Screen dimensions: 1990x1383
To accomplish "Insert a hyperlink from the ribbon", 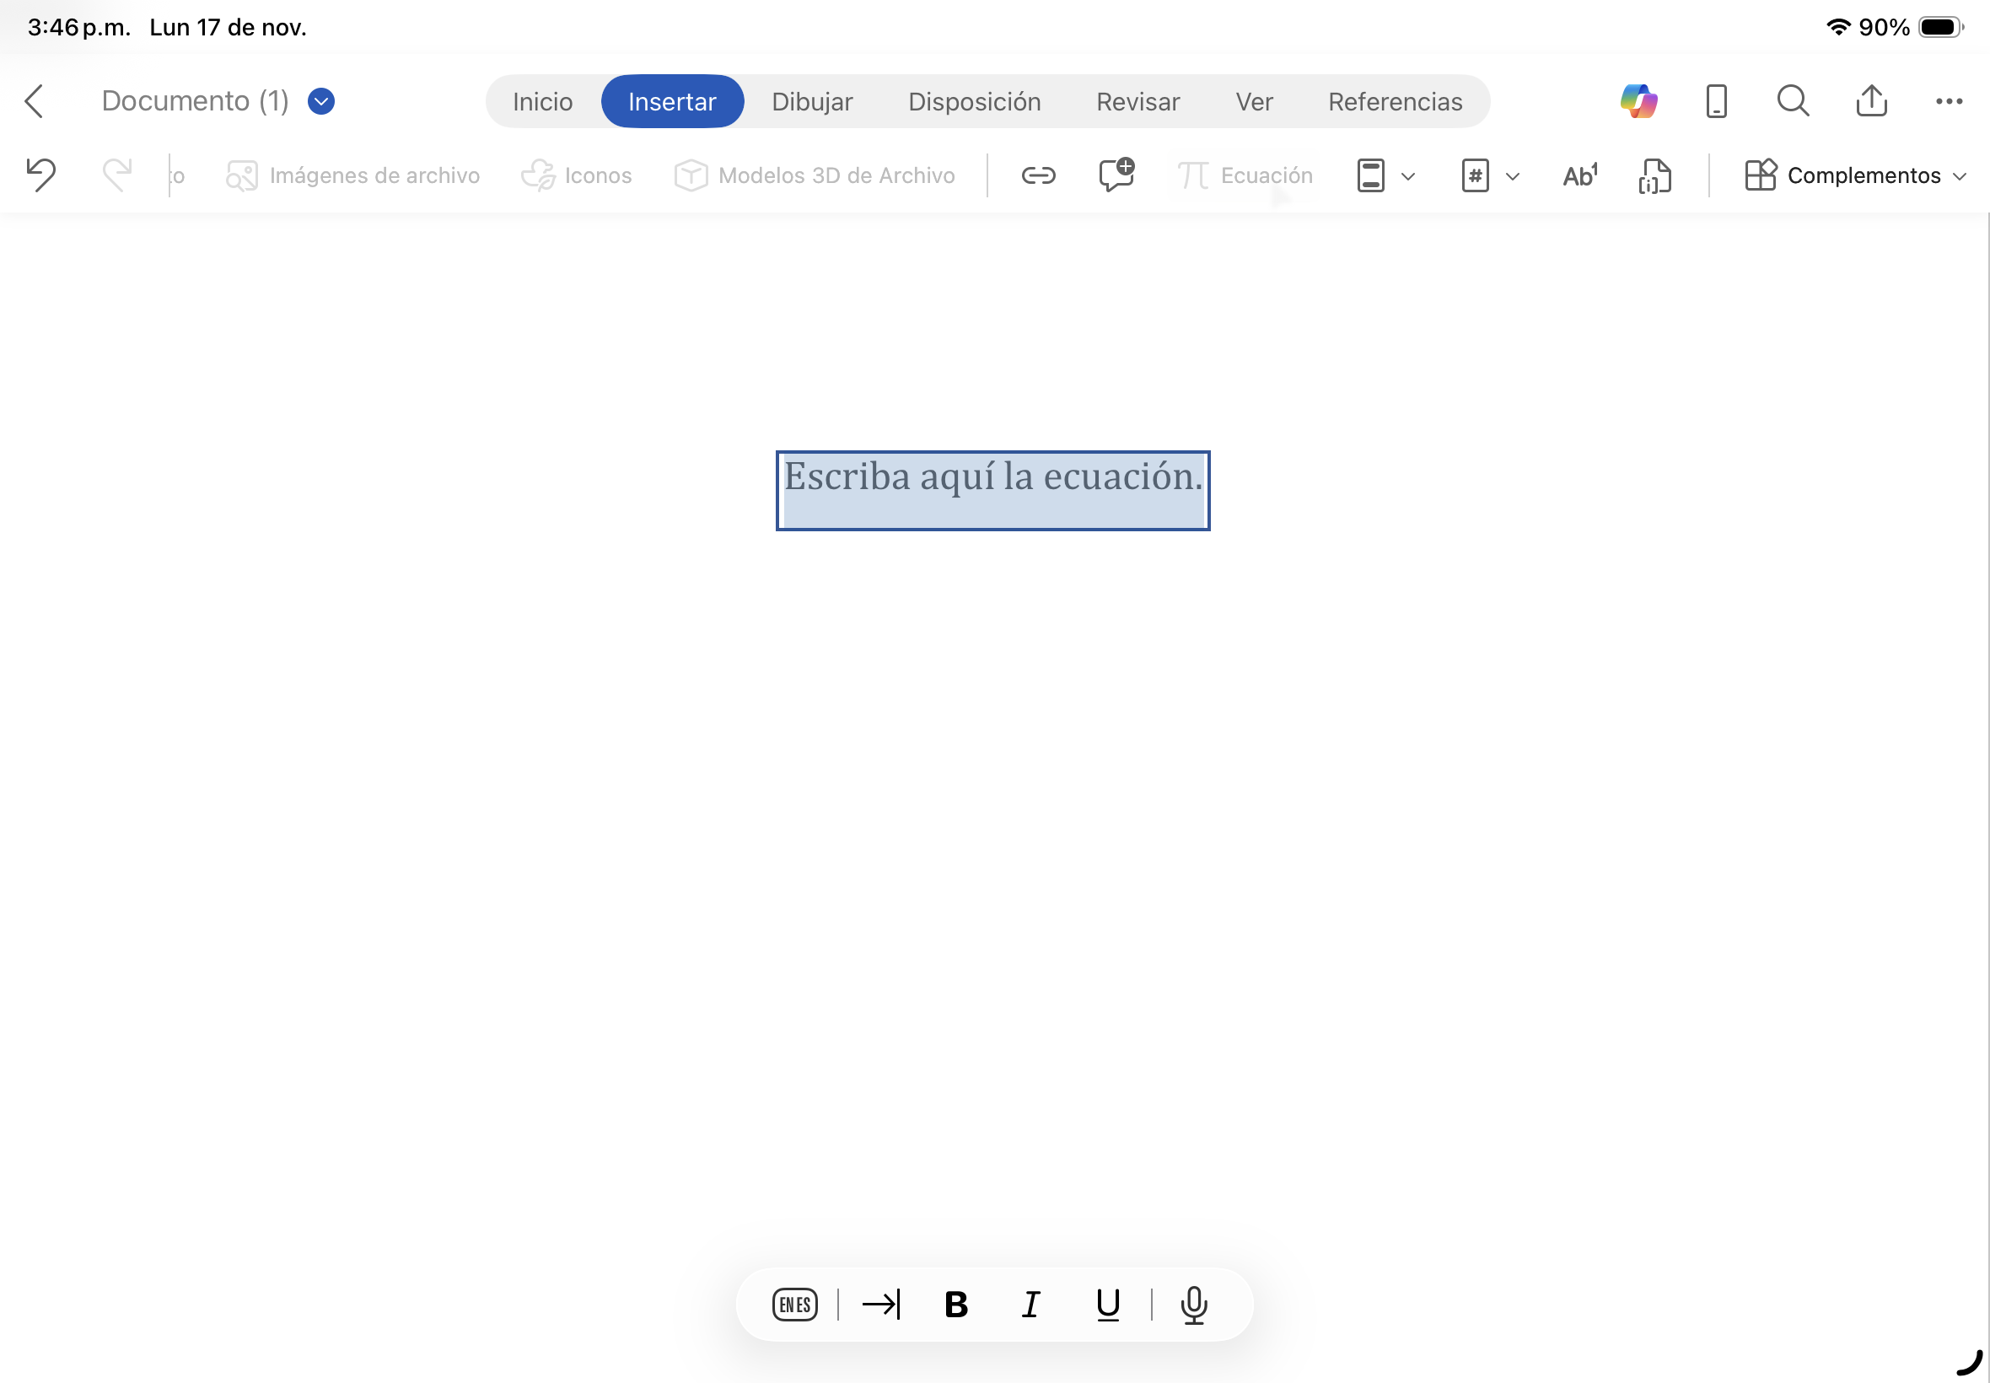I will tap(1037, 175).
